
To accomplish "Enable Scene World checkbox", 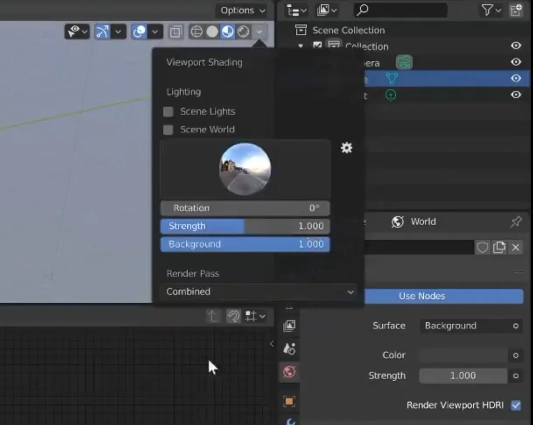I will (168, 130).
